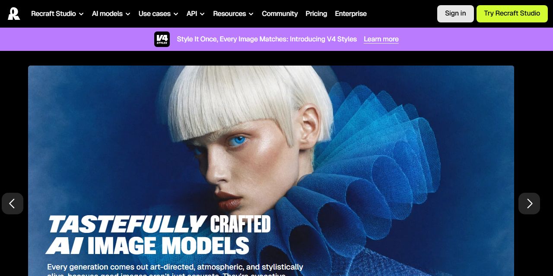The height and width of the screenshot is (276, 553).
Task: Advance to the next slide arrow
Action: pos(529,204)
